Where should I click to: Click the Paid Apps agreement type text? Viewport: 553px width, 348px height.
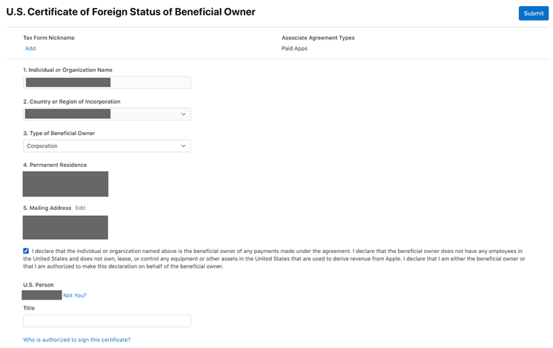[x=294, y=48]
